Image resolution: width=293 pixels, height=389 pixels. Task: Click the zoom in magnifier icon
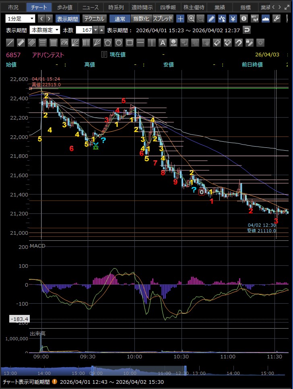click(191, 19)
